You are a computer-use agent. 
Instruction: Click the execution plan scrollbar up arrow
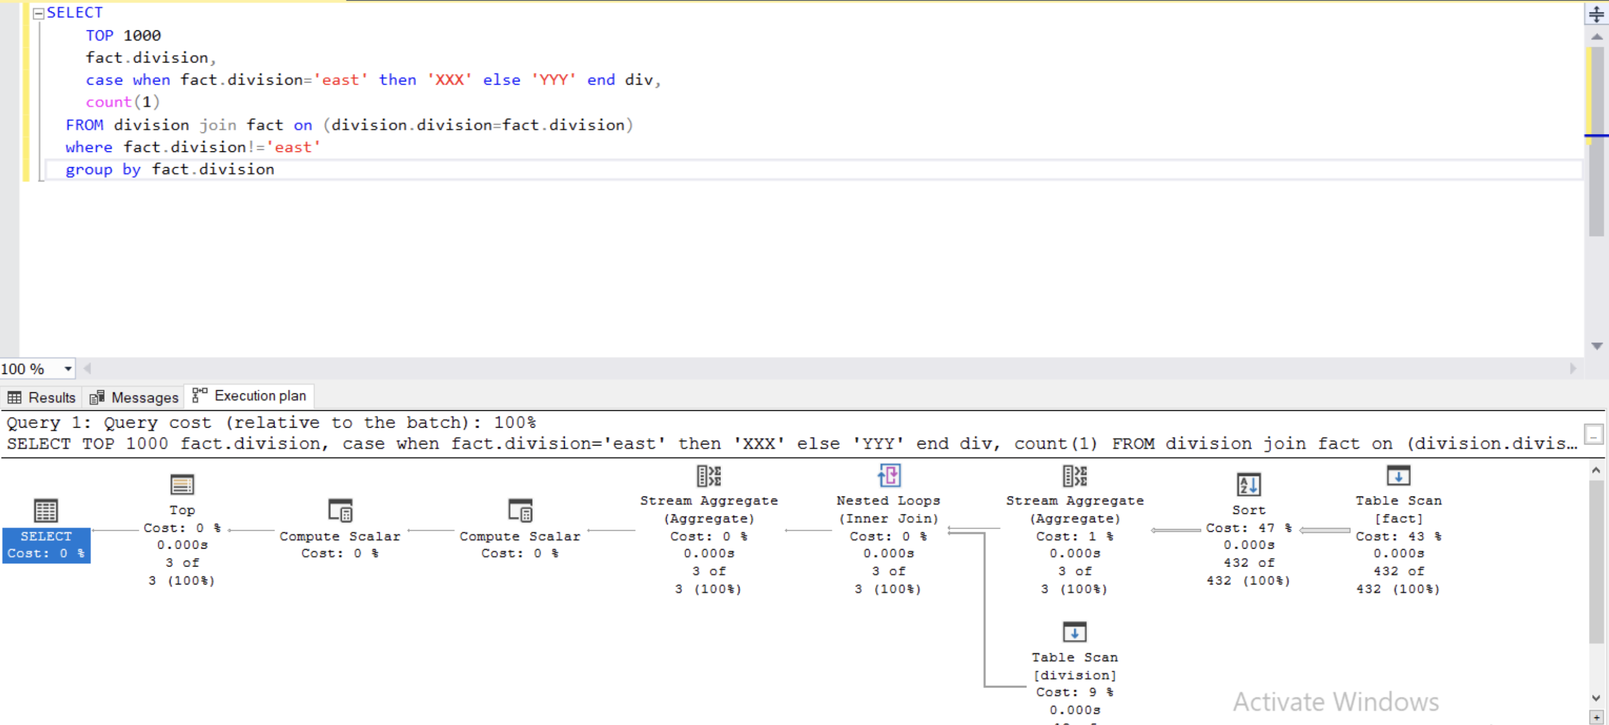(x=1597, y=470)
